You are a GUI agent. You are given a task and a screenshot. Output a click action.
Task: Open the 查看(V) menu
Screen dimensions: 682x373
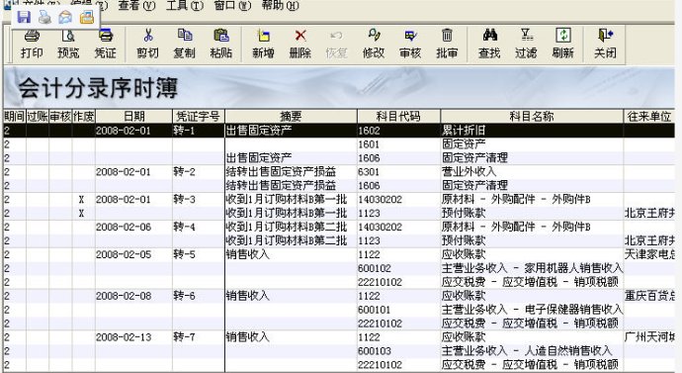tap(136, 5)
